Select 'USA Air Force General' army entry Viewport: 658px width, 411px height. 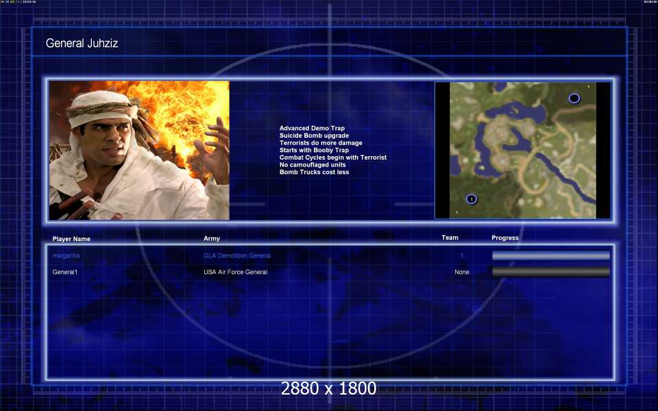point(235,272)
